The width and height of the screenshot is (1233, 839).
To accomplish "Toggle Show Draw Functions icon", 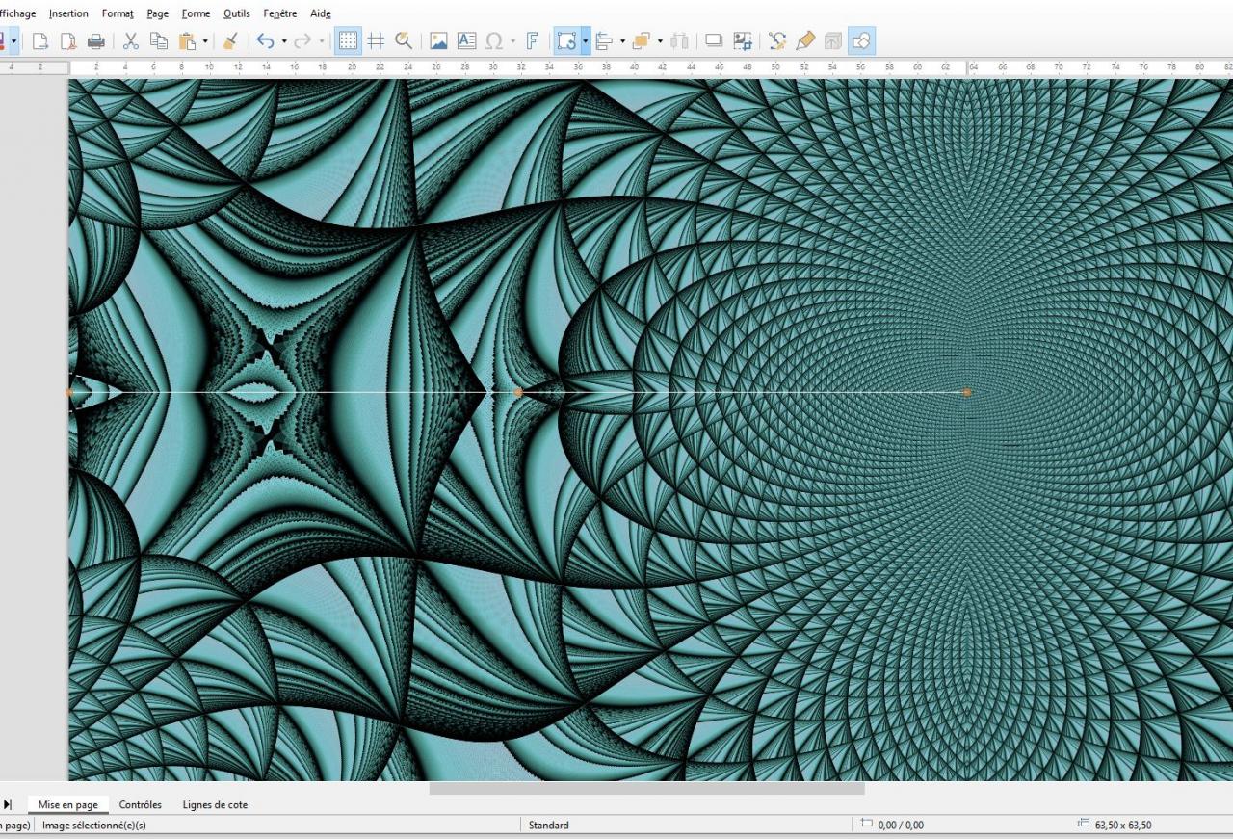I will (862, 40).
